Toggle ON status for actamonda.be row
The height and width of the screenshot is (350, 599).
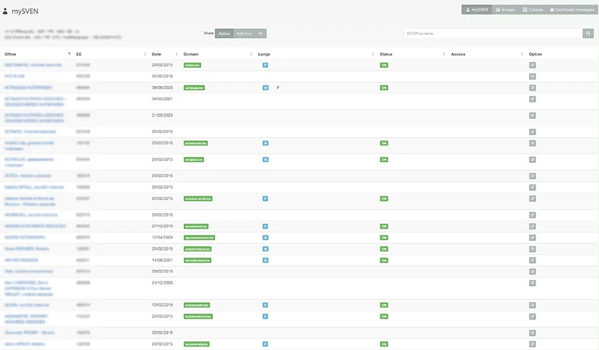[384, 143]
